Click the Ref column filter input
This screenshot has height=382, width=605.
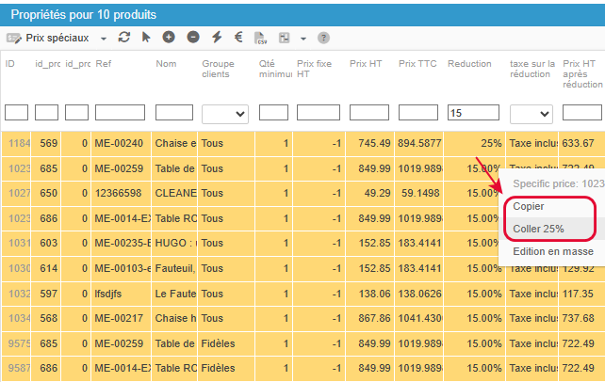(120, 113)
